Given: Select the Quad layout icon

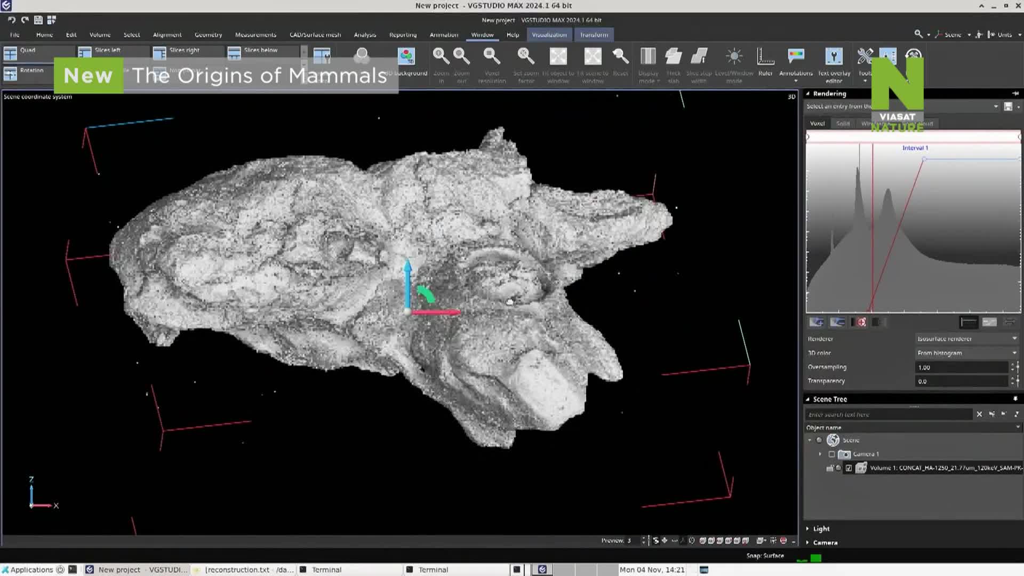Looking at the screenshot, I should coord(10,53).
